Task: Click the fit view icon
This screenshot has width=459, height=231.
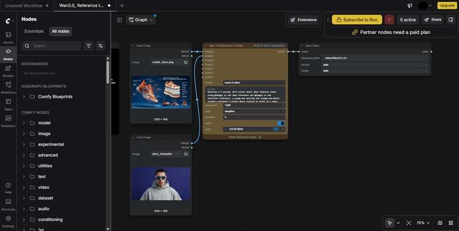Action: coord(409,223)
